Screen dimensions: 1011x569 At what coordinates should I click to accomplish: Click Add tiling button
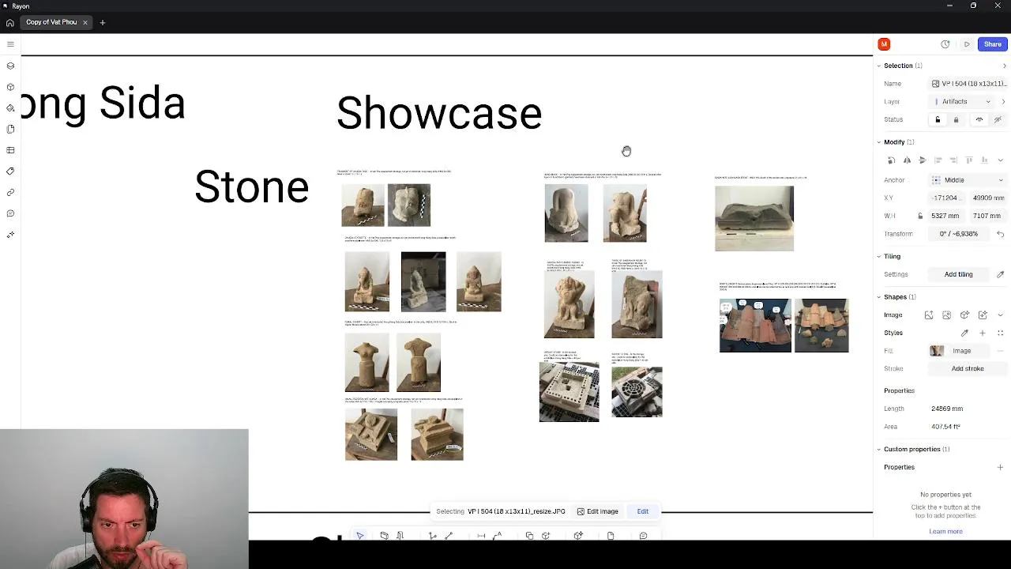pyautogui.click(x=958, y=274)
